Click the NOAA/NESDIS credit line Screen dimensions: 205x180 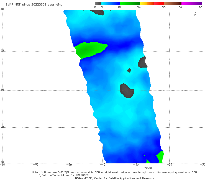tap(114, 178)
